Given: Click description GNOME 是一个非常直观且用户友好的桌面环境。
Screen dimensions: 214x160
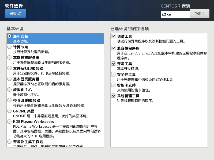Looking at the screenshot, I should 51,116.
